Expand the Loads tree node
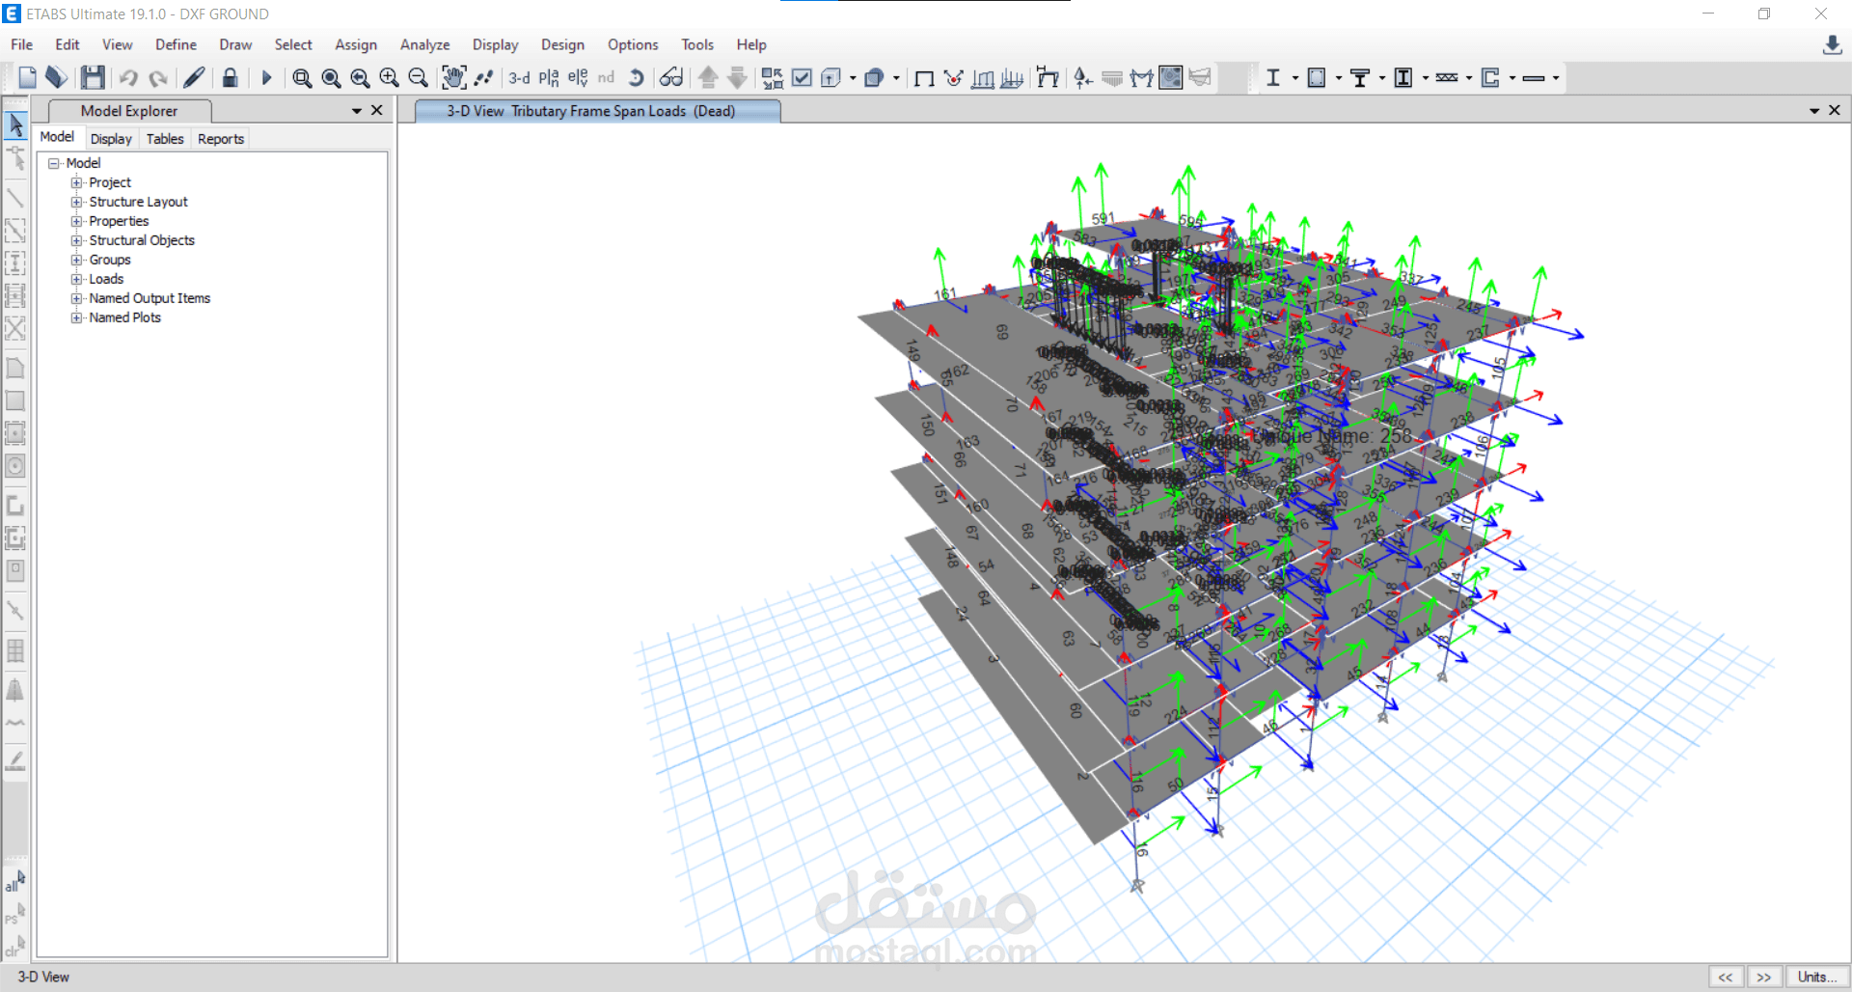 pyautogui.click(x=76, y=279)
